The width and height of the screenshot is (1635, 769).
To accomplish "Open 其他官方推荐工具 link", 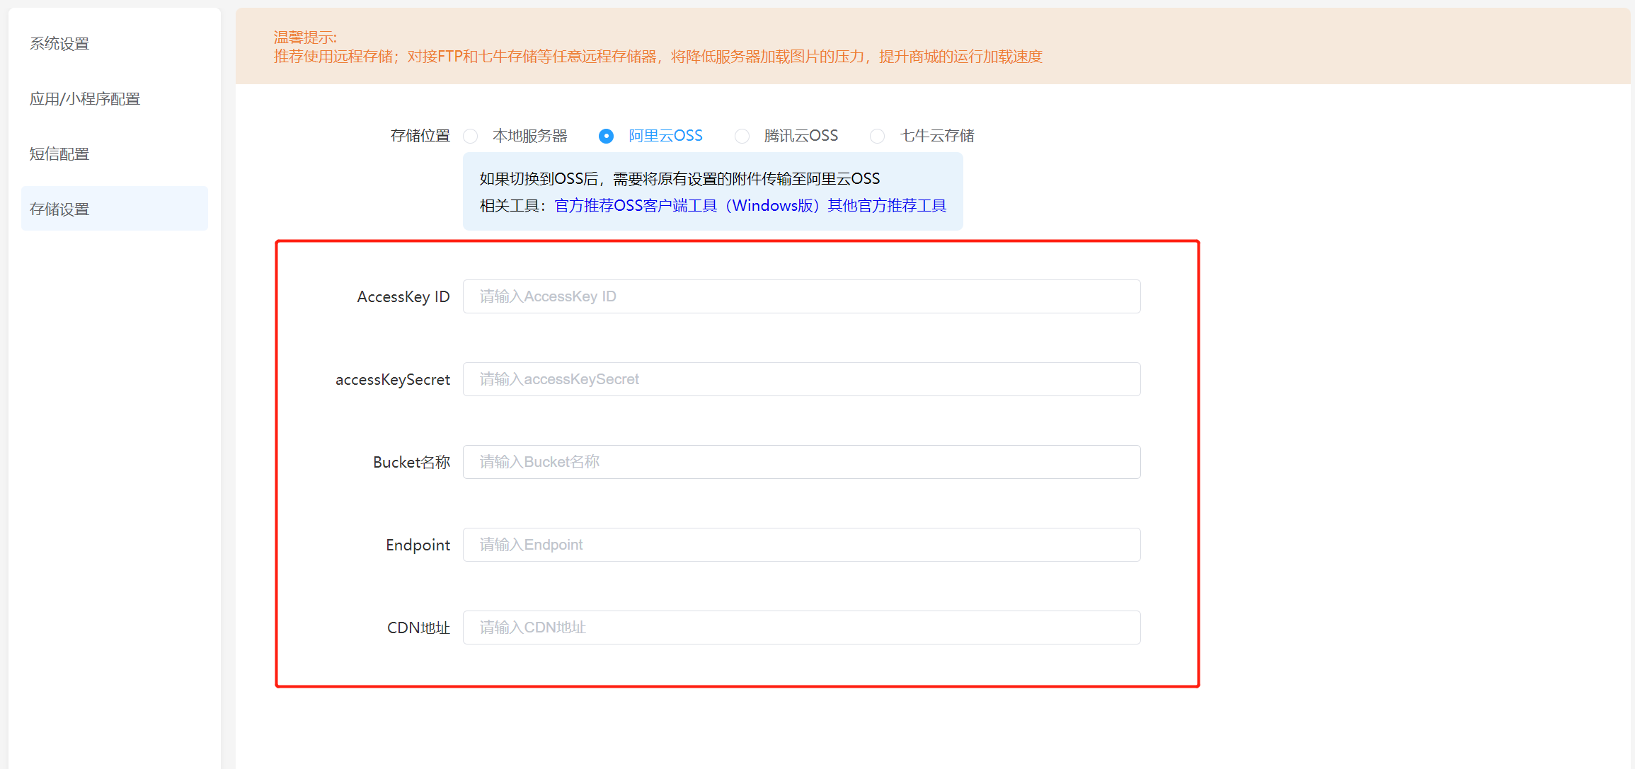I will coord(887,206).
